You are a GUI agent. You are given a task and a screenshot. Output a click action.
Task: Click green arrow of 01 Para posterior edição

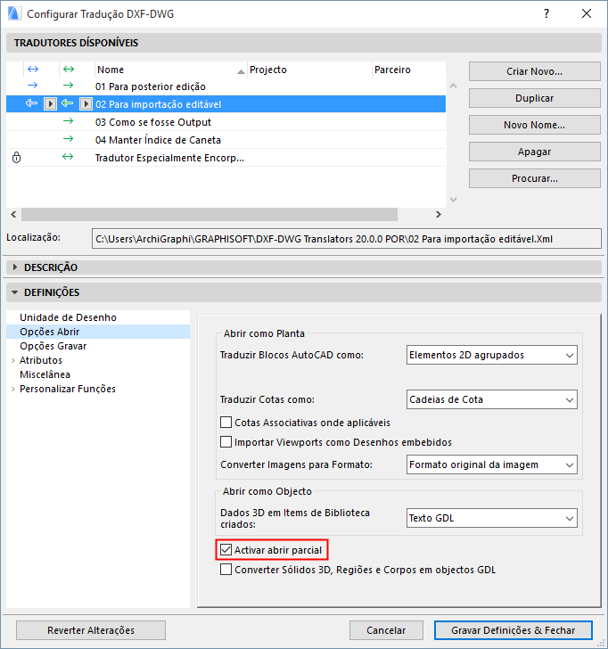(x=69, y=86)
